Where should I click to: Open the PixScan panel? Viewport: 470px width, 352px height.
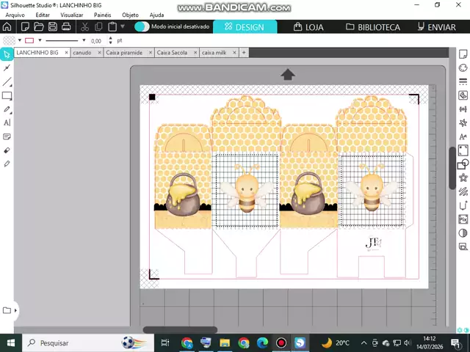[463, 219]
